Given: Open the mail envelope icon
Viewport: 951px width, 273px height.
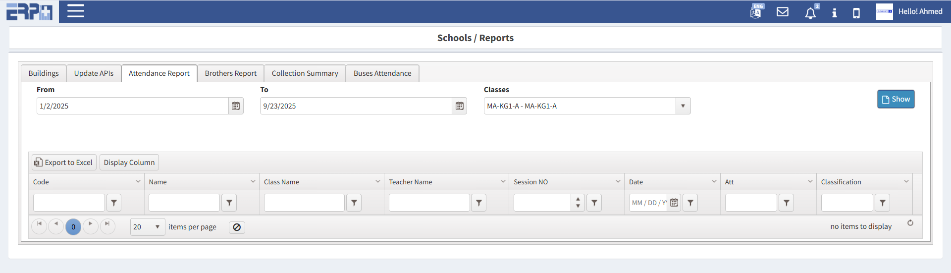Looking at the screenshot, I should pyautogui.click(x=783, y=12).
